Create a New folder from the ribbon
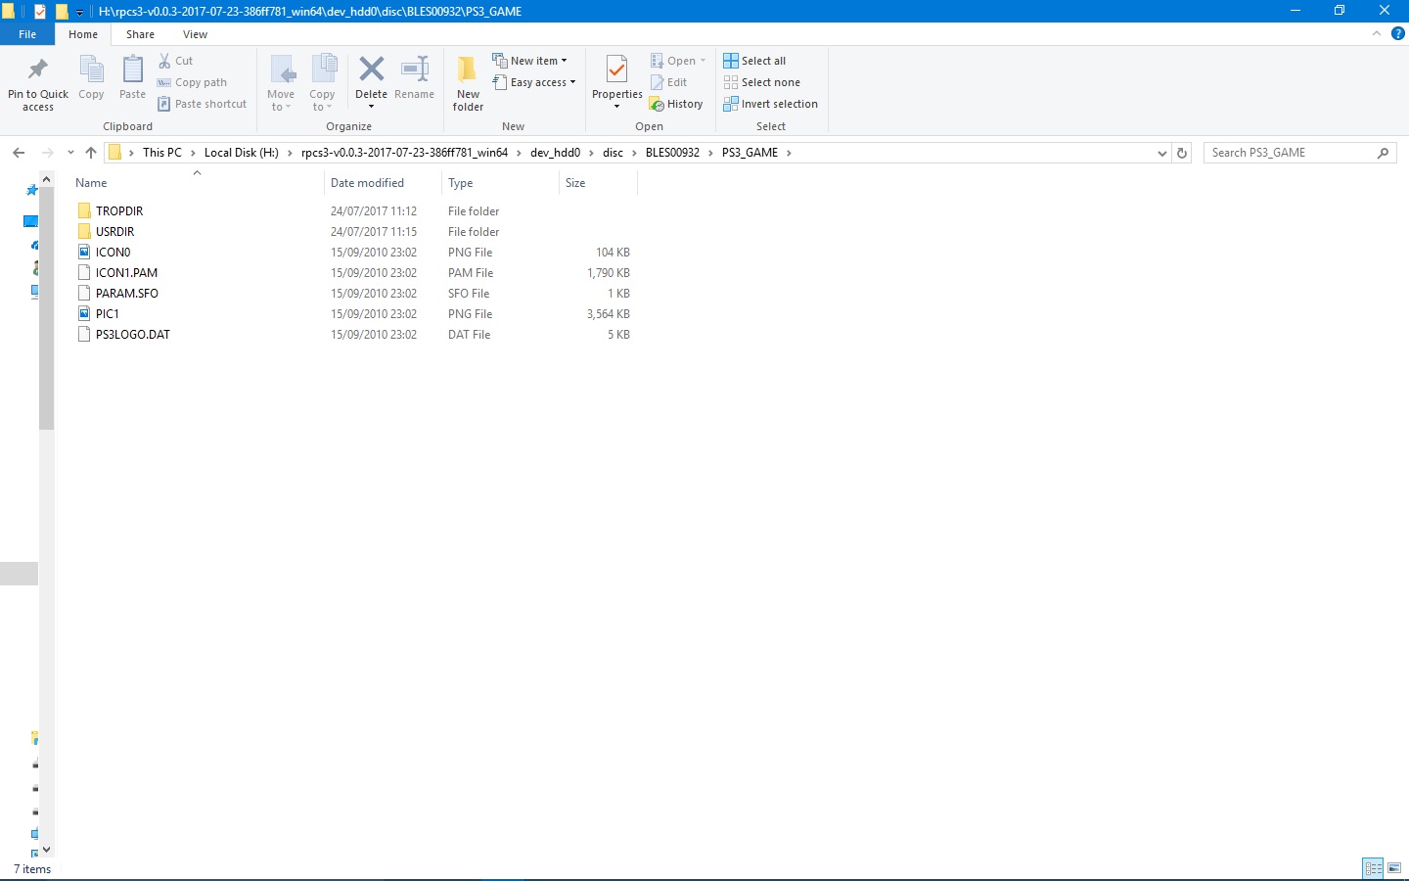Viewport: 1409px width, 881px height. (468, 82)
